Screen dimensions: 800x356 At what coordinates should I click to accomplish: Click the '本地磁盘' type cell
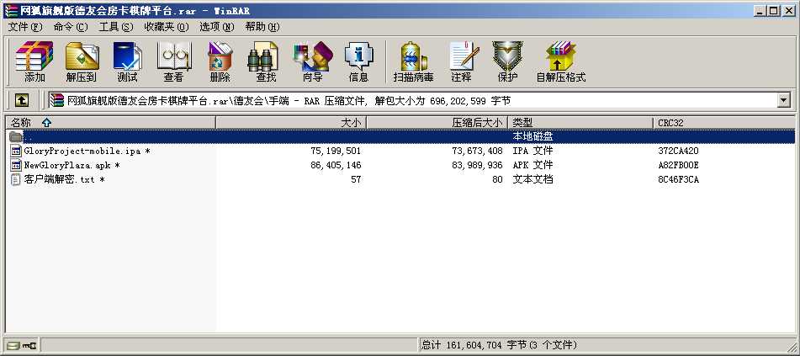coord(532,137)
